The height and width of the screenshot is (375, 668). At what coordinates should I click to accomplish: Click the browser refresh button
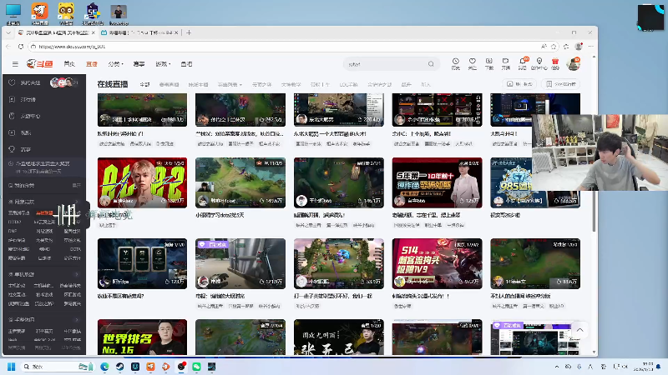pyautogui.click(x=21, y=47)
